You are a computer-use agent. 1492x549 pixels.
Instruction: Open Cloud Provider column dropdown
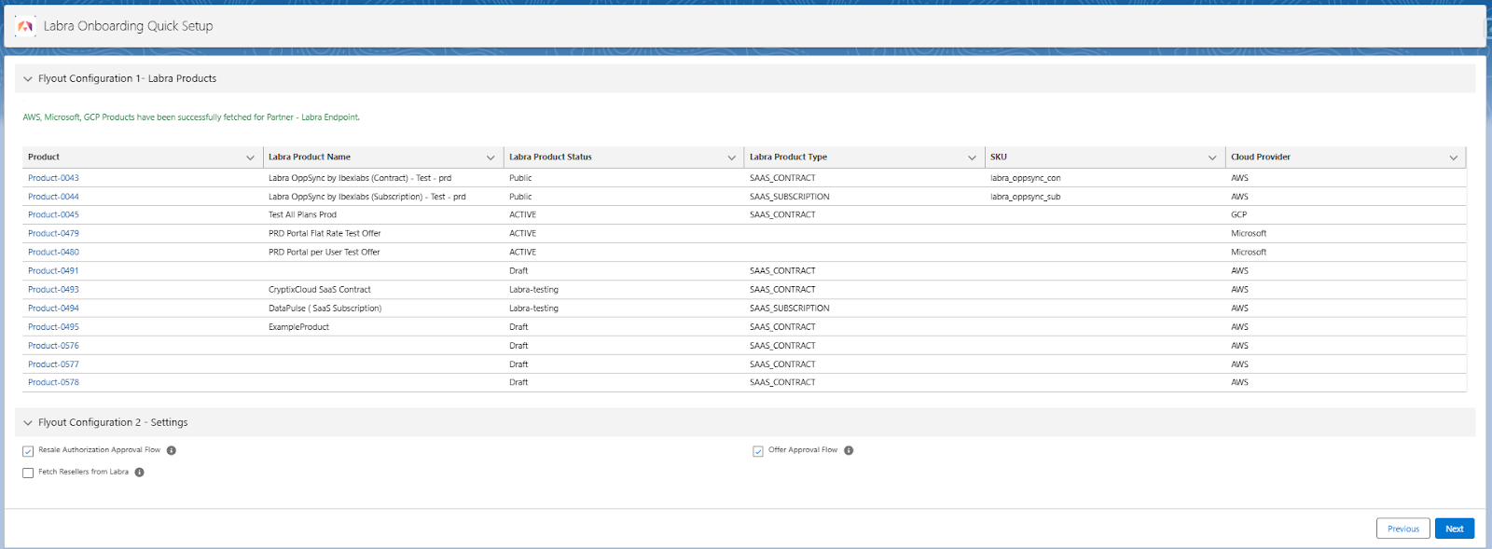(1453, 158)
